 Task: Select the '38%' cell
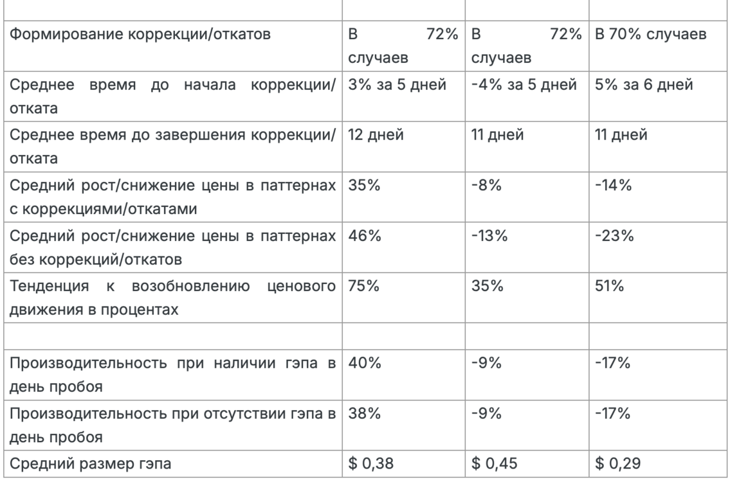click(364, 413)
